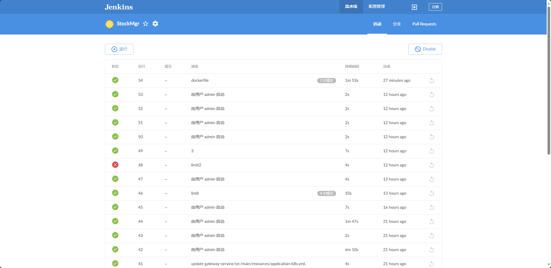Disable the StockMgr pipeline

[425, 49]
